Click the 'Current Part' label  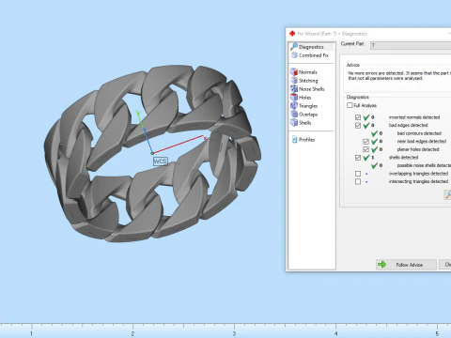tap(352, 44)
